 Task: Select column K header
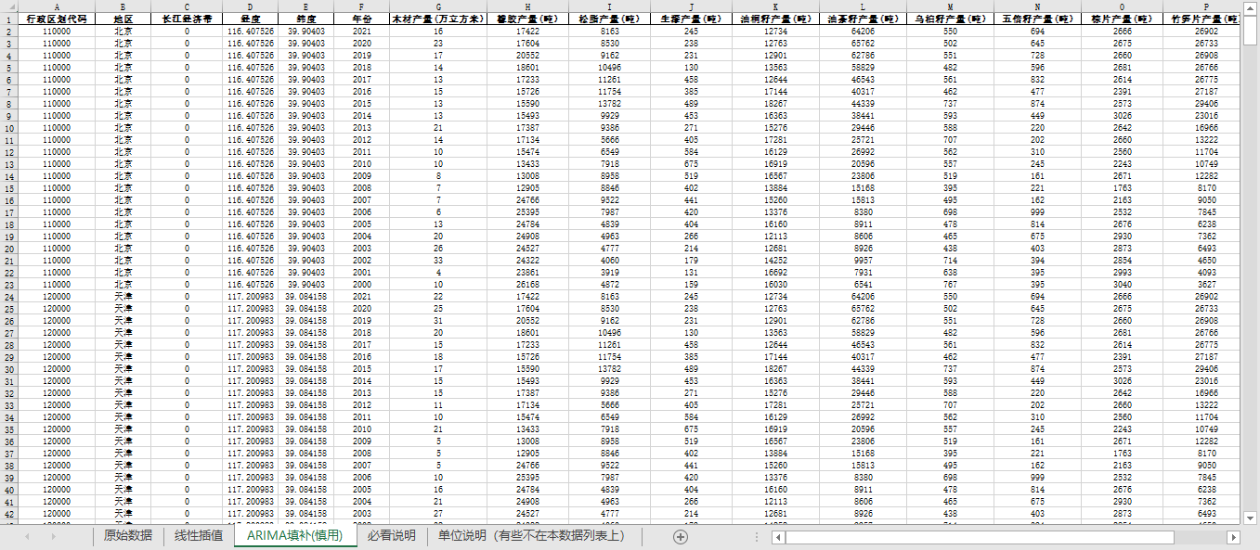(x=776, y=6)
